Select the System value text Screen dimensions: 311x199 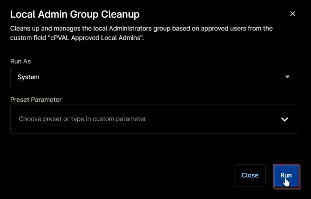29,77
